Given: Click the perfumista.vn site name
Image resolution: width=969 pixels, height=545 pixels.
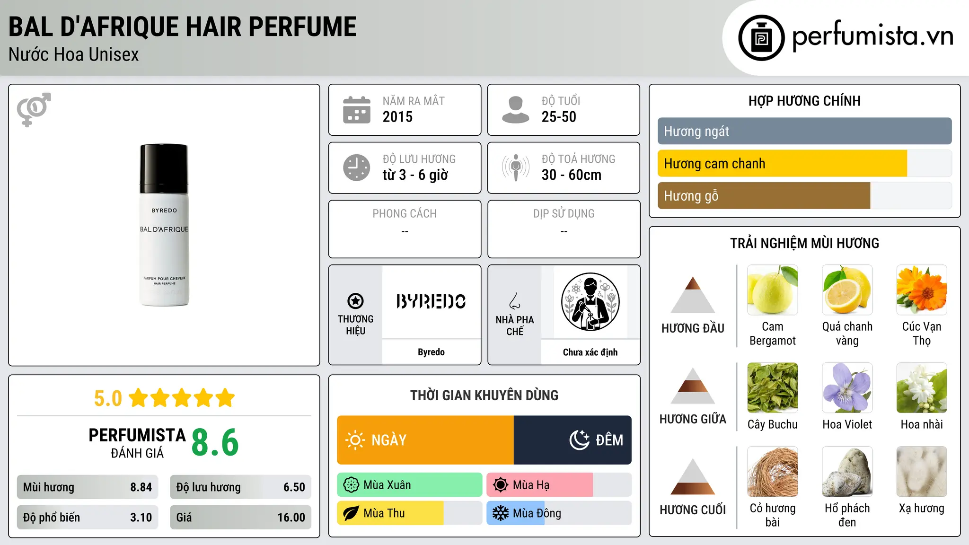Looking at the screenshot, I should [x=873, y=36].
